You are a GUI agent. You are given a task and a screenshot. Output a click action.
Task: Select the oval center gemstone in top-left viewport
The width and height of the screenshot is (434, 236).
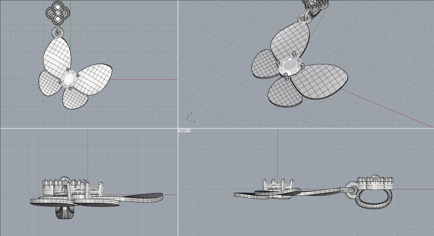[68, 78]
